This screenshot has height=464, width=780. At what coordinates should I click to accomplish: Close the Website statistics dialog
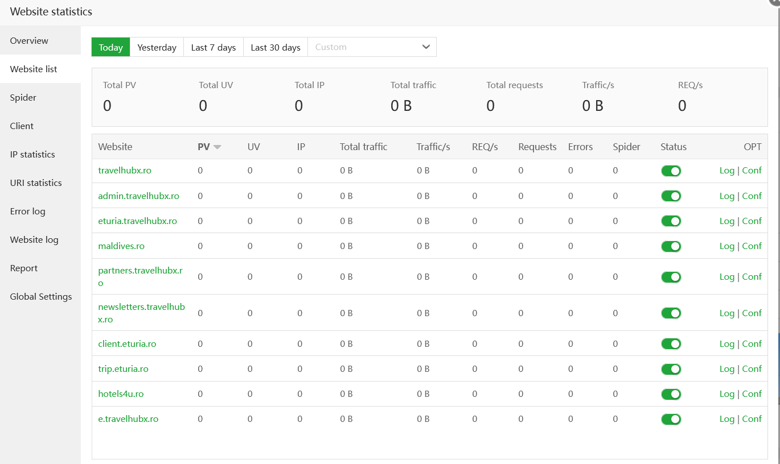coord(776,2)
